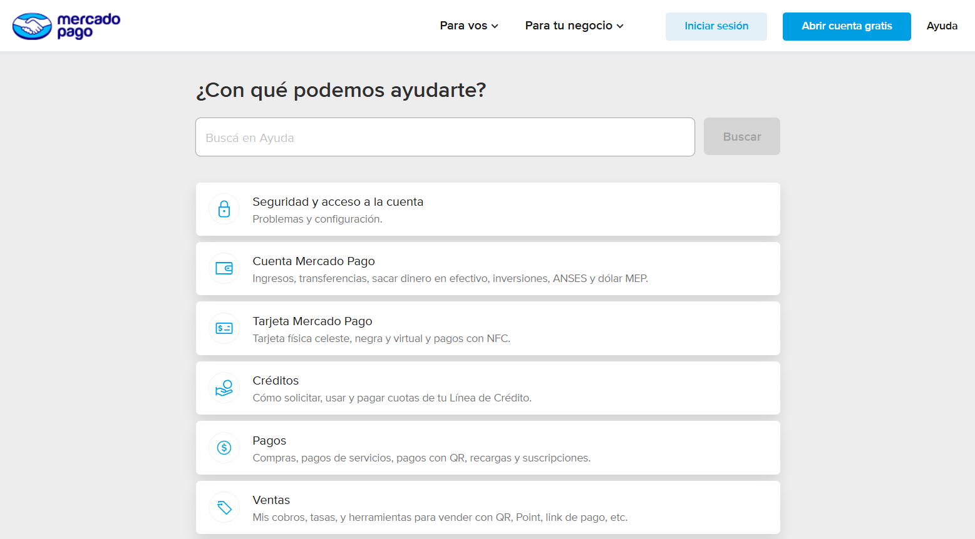The height and width of the screenshot is (539, 975).
Task: Open the Pagos help topic
Action: coord(488,448)
